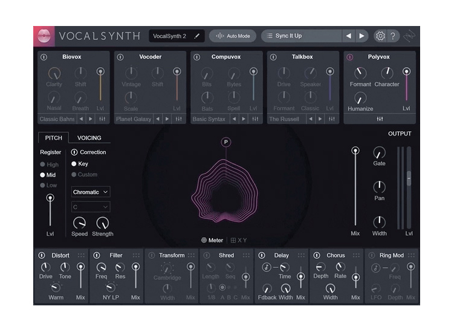
Task: Open Biovox advanced settings sliders icon
Action: coord(102,119)
